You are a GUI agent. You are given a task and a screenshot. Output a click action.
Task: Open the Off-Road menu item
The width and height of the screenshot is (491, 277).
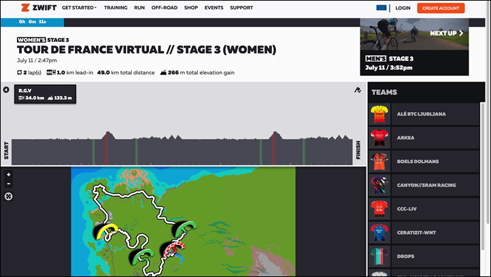click(x=165, y=8)
